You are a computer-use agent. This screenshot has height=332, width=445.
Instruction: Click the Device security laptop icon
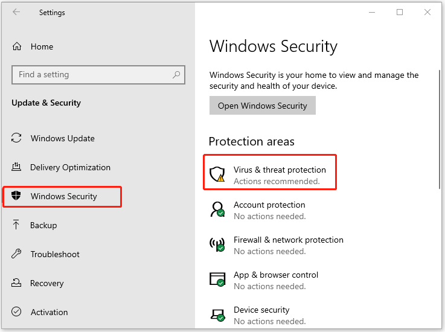(x=217, y=314)
